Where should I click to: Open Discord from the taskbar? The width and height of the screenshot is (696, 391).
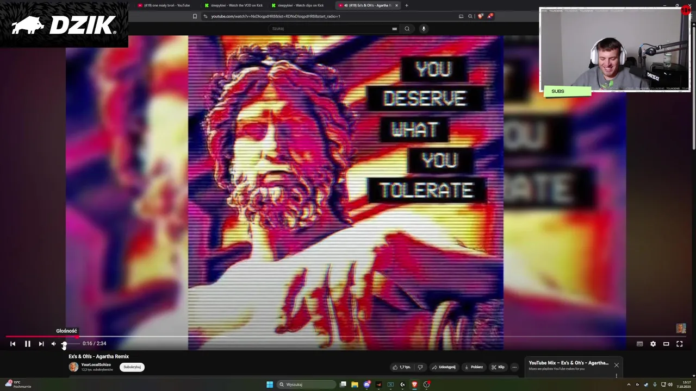(367, 384)
